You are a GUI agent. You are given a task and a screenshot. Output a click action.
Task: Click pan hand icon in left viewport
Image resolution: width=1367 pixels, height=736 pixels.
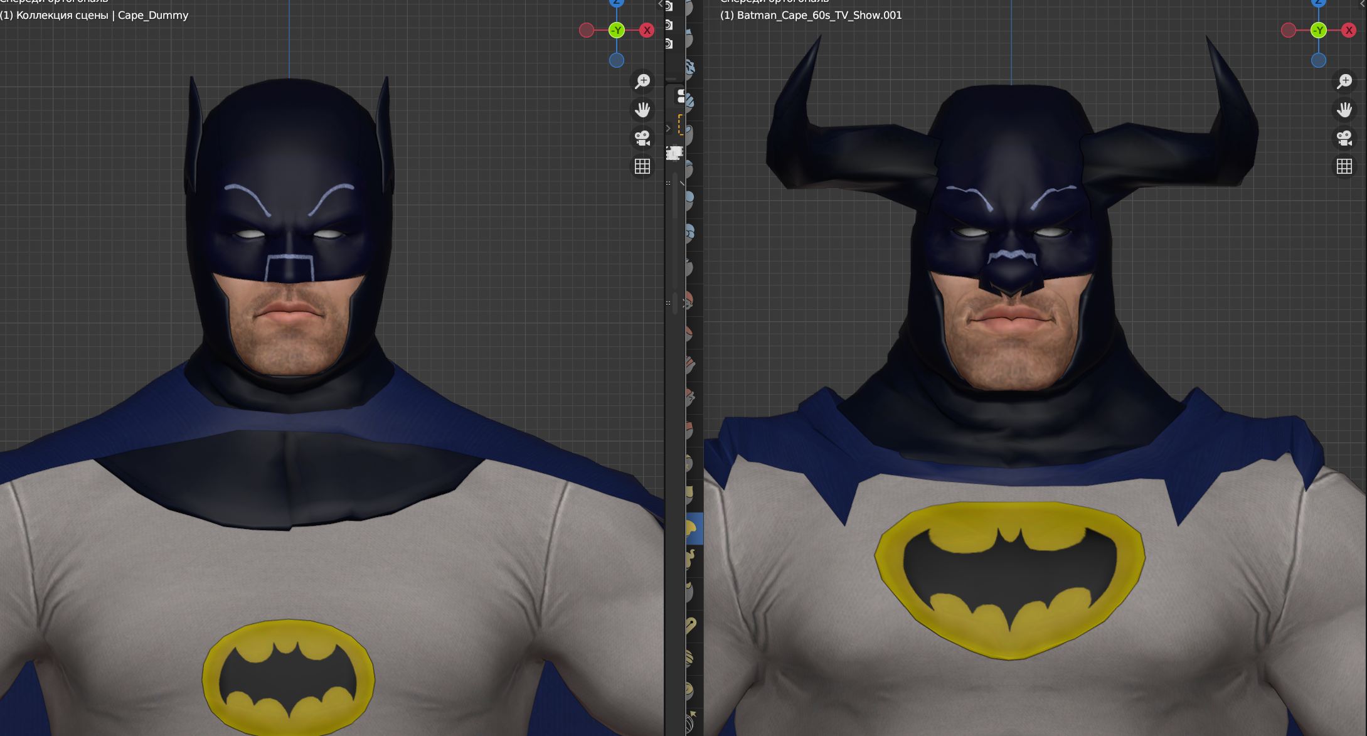(642, 110)
